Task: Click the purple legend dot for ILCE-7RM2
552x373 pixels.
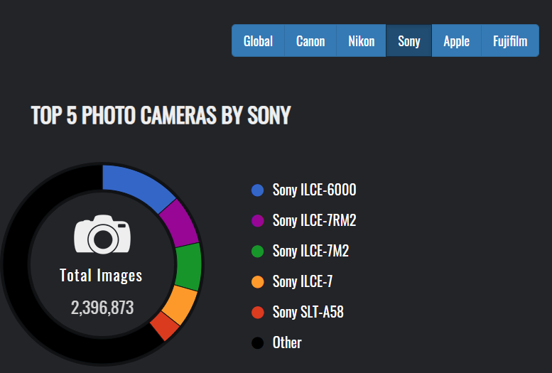Action: [x=257, y=221]
